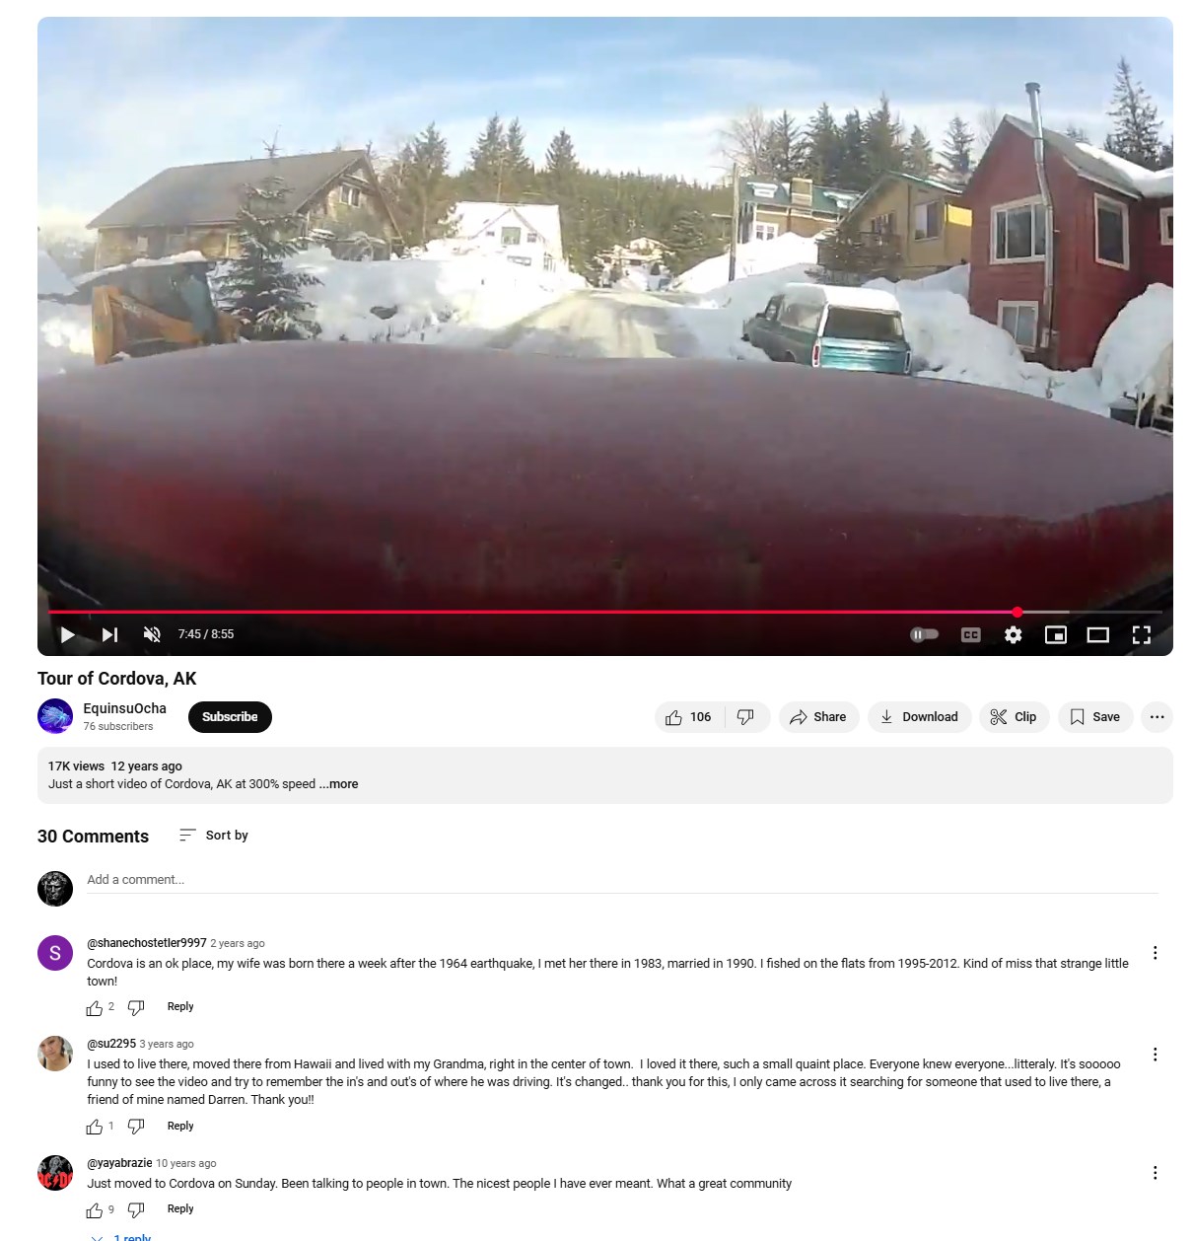Unmute the video volume
This screenshot has width=1192, height=1241.
(152, 634)
